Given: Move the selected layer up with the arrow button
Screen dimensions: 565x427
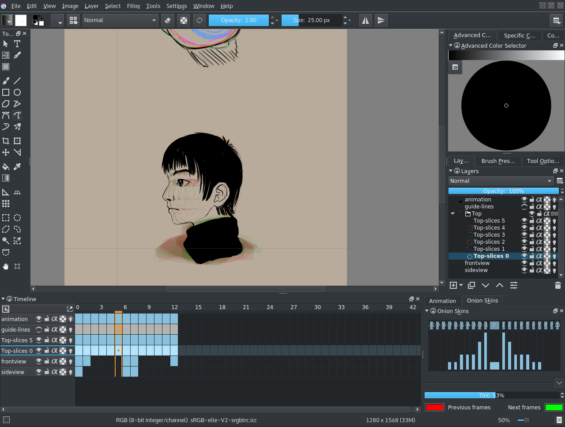Looking at the screenshot, I should click(499, 285).
